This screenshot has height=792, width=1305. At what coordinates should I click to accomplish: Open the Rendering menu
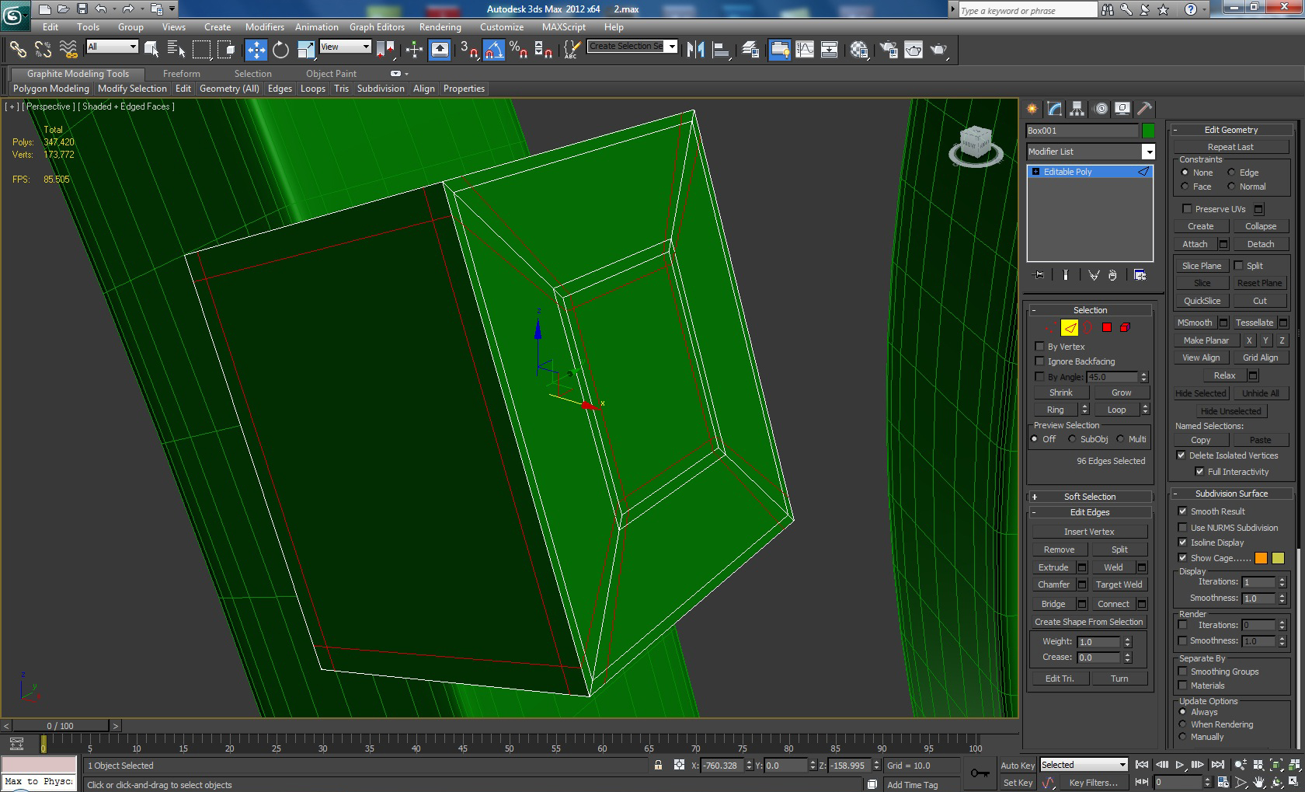tap(440, 26)
